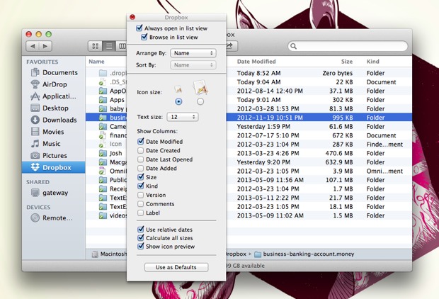Click the small icon size preview

178,89
